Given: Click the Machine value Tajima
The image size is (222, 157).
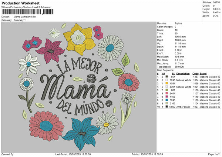Looking at the screenshot, I should tap(178, 24).
